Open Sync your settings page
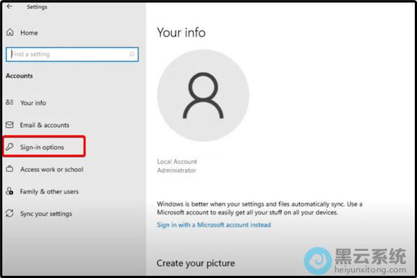 [x=46, y=214]
